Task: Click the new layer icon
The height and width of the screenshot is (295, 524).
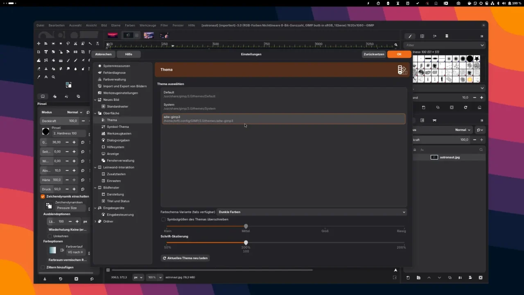Action: pos(408,278)
